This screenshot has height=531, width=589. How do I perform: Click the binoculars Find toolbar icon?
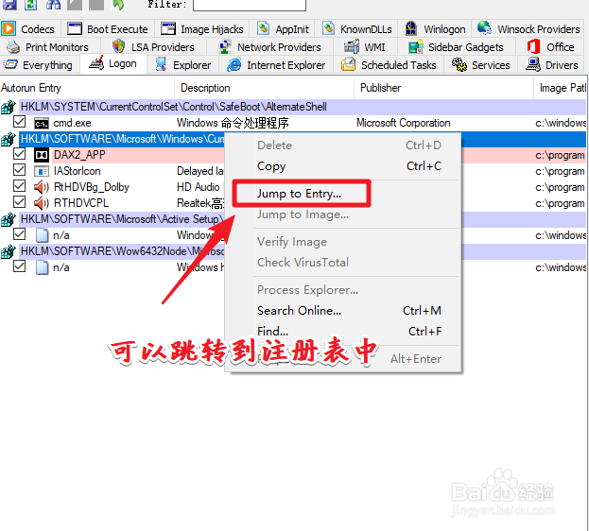(53, 4)
